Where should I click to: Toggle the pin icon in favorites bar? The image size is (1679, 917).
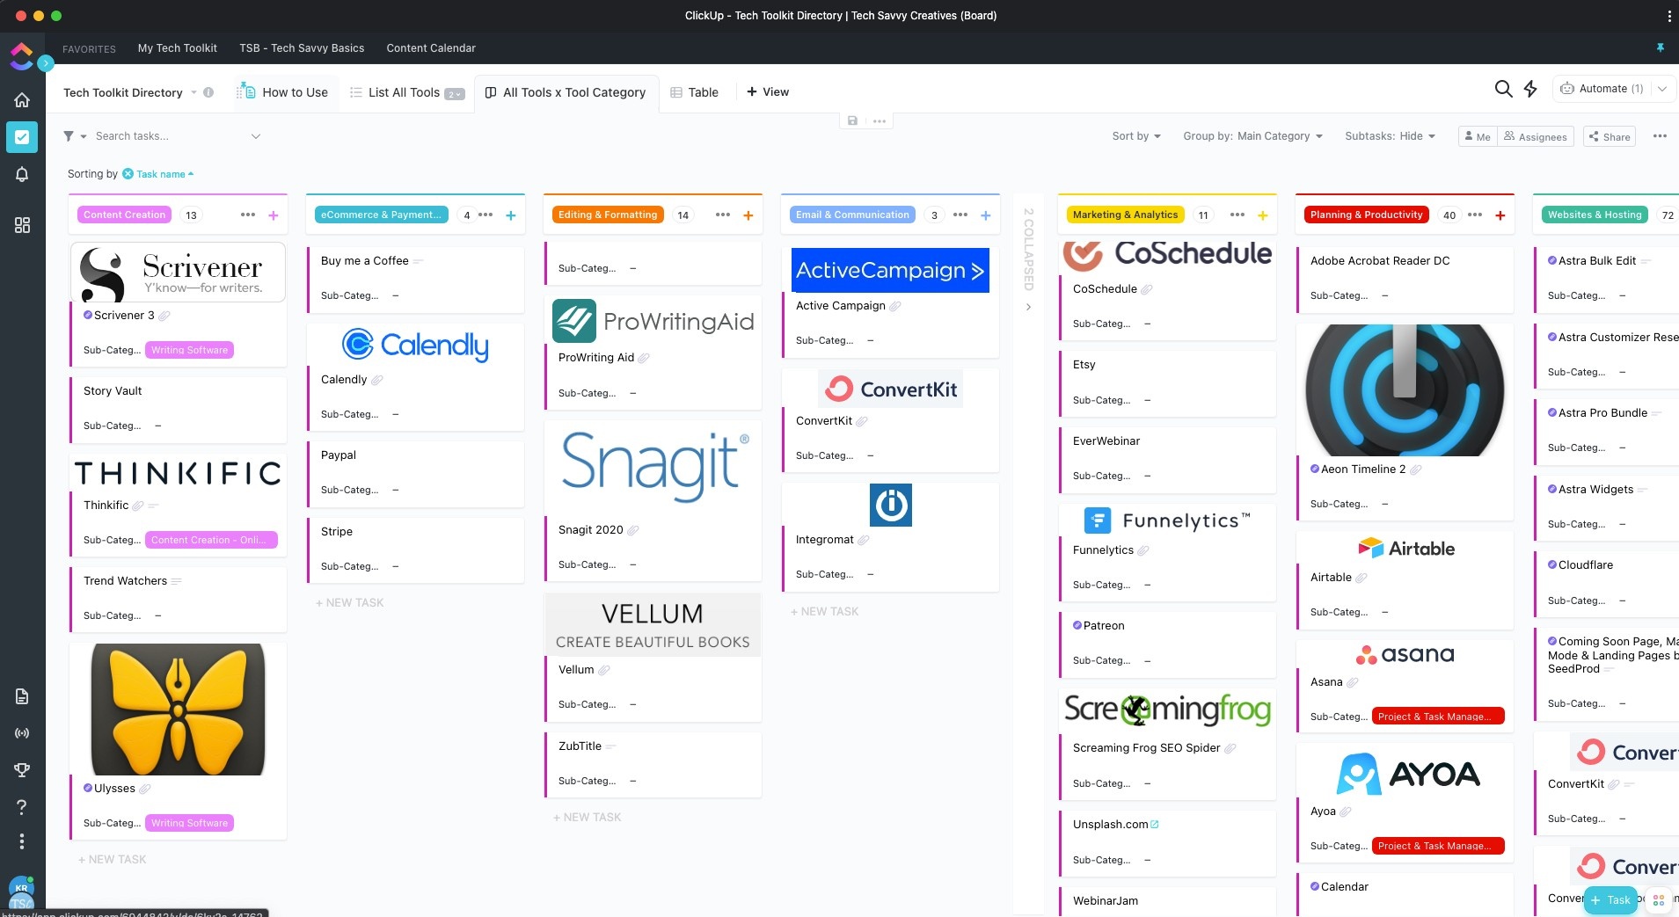[x=1661, y=47]
